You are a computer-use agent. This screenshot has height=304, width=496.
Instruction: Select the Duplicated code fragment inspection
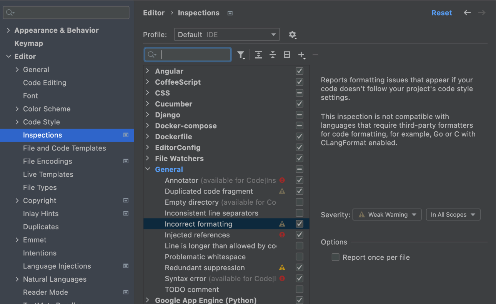[209, 191]
